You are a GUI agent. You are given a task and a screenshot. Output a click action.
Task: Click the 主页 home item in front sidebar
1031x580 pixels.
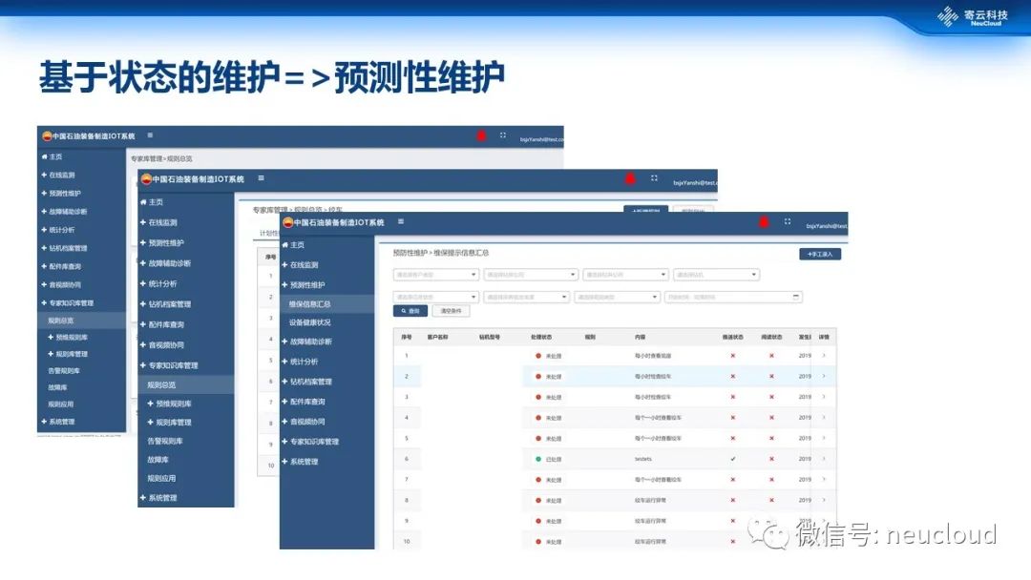(x=300, y=245)
